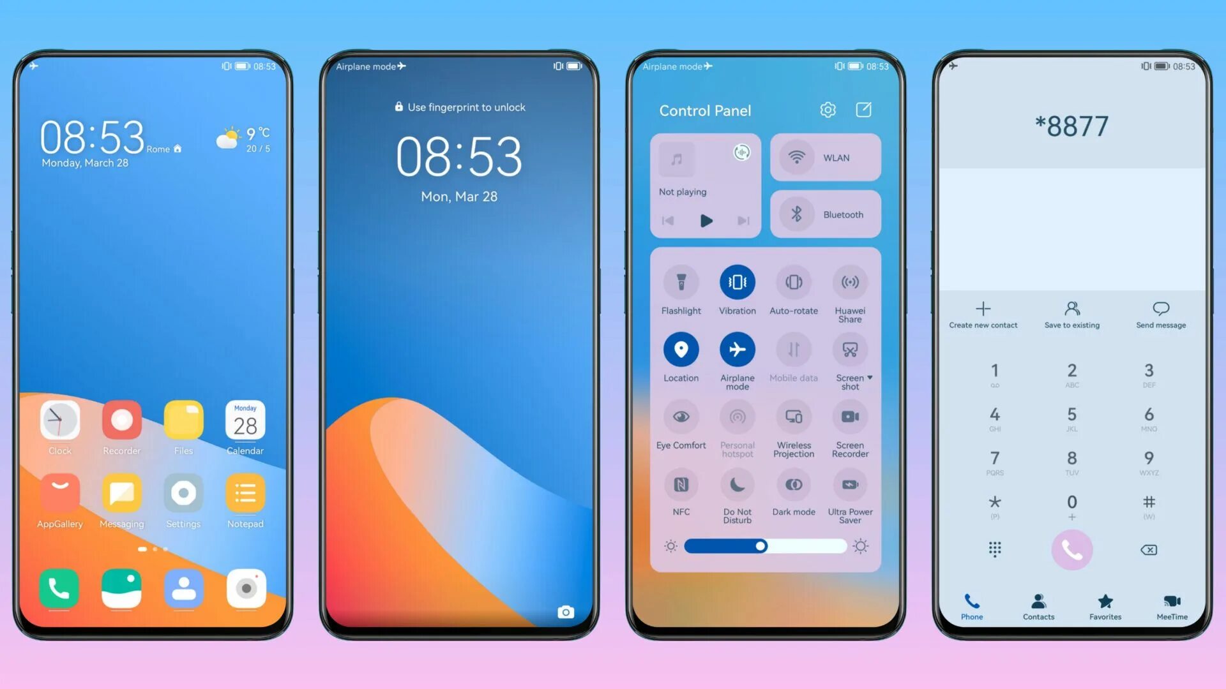
Task: Activate Airplane mode button
Action: tap(737, 349)
